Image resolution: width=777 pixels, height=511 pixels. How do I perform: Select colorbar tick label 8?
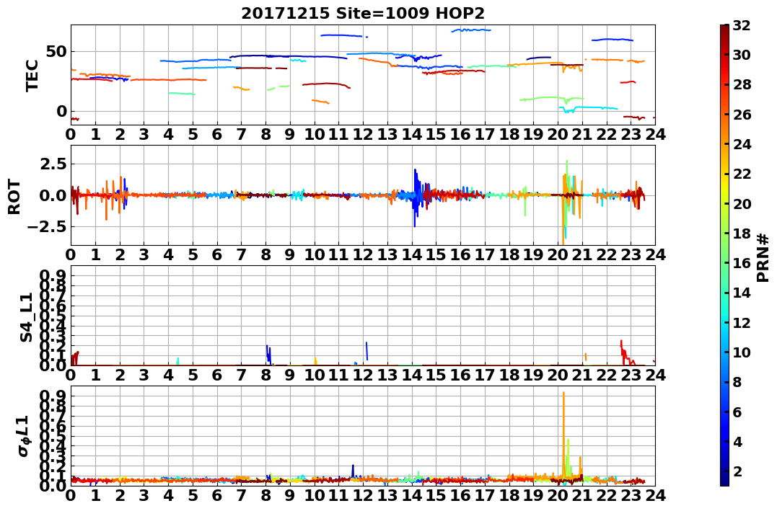coord(737,382)
